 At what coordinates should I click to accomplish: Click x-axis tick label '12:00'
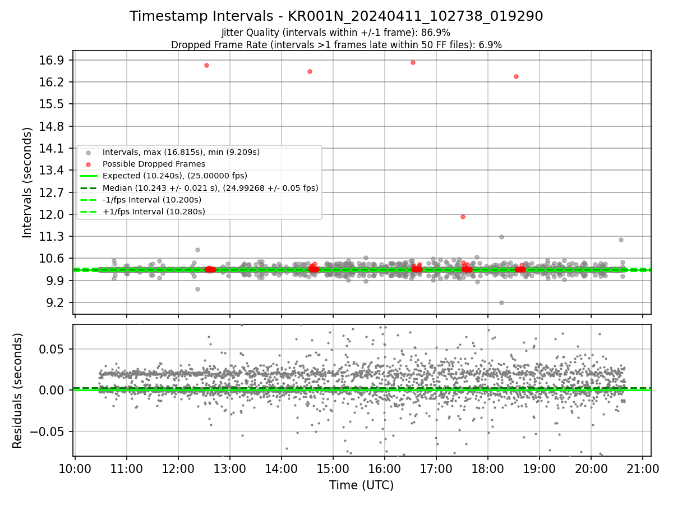click(x=178, y=468)
